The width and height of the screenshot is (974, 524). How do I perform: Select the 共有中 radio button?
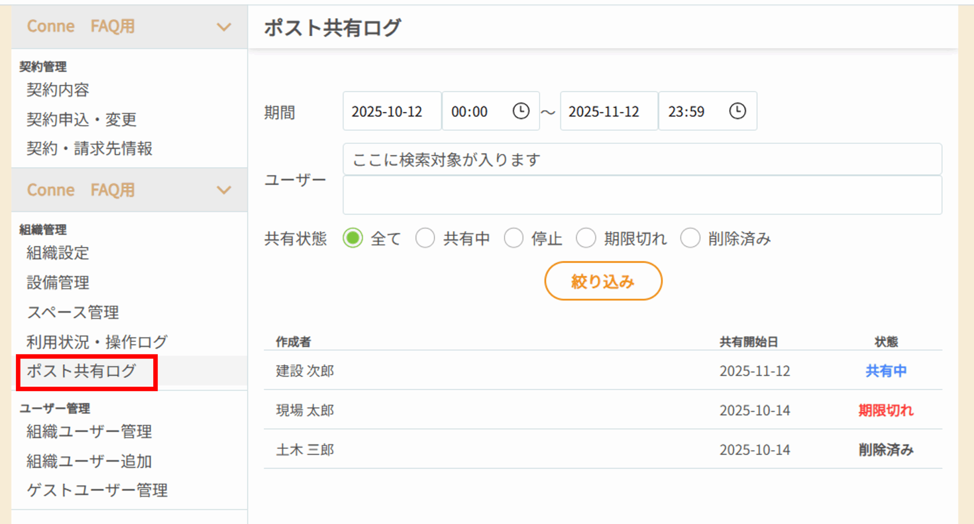tap(425, 238)
